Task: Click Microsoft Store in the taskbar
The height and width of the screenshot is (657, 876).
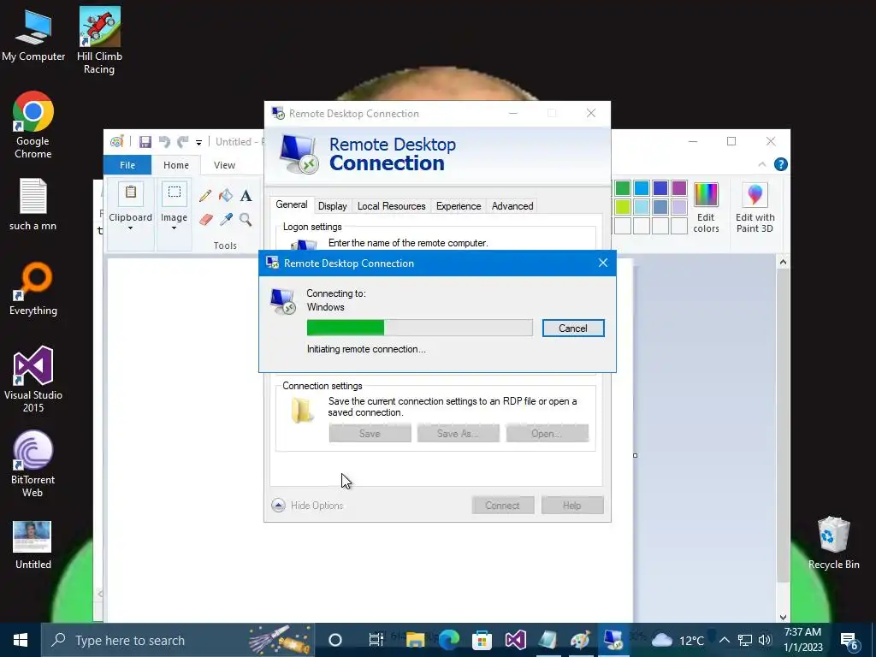Action: click(x=482, y=640)
